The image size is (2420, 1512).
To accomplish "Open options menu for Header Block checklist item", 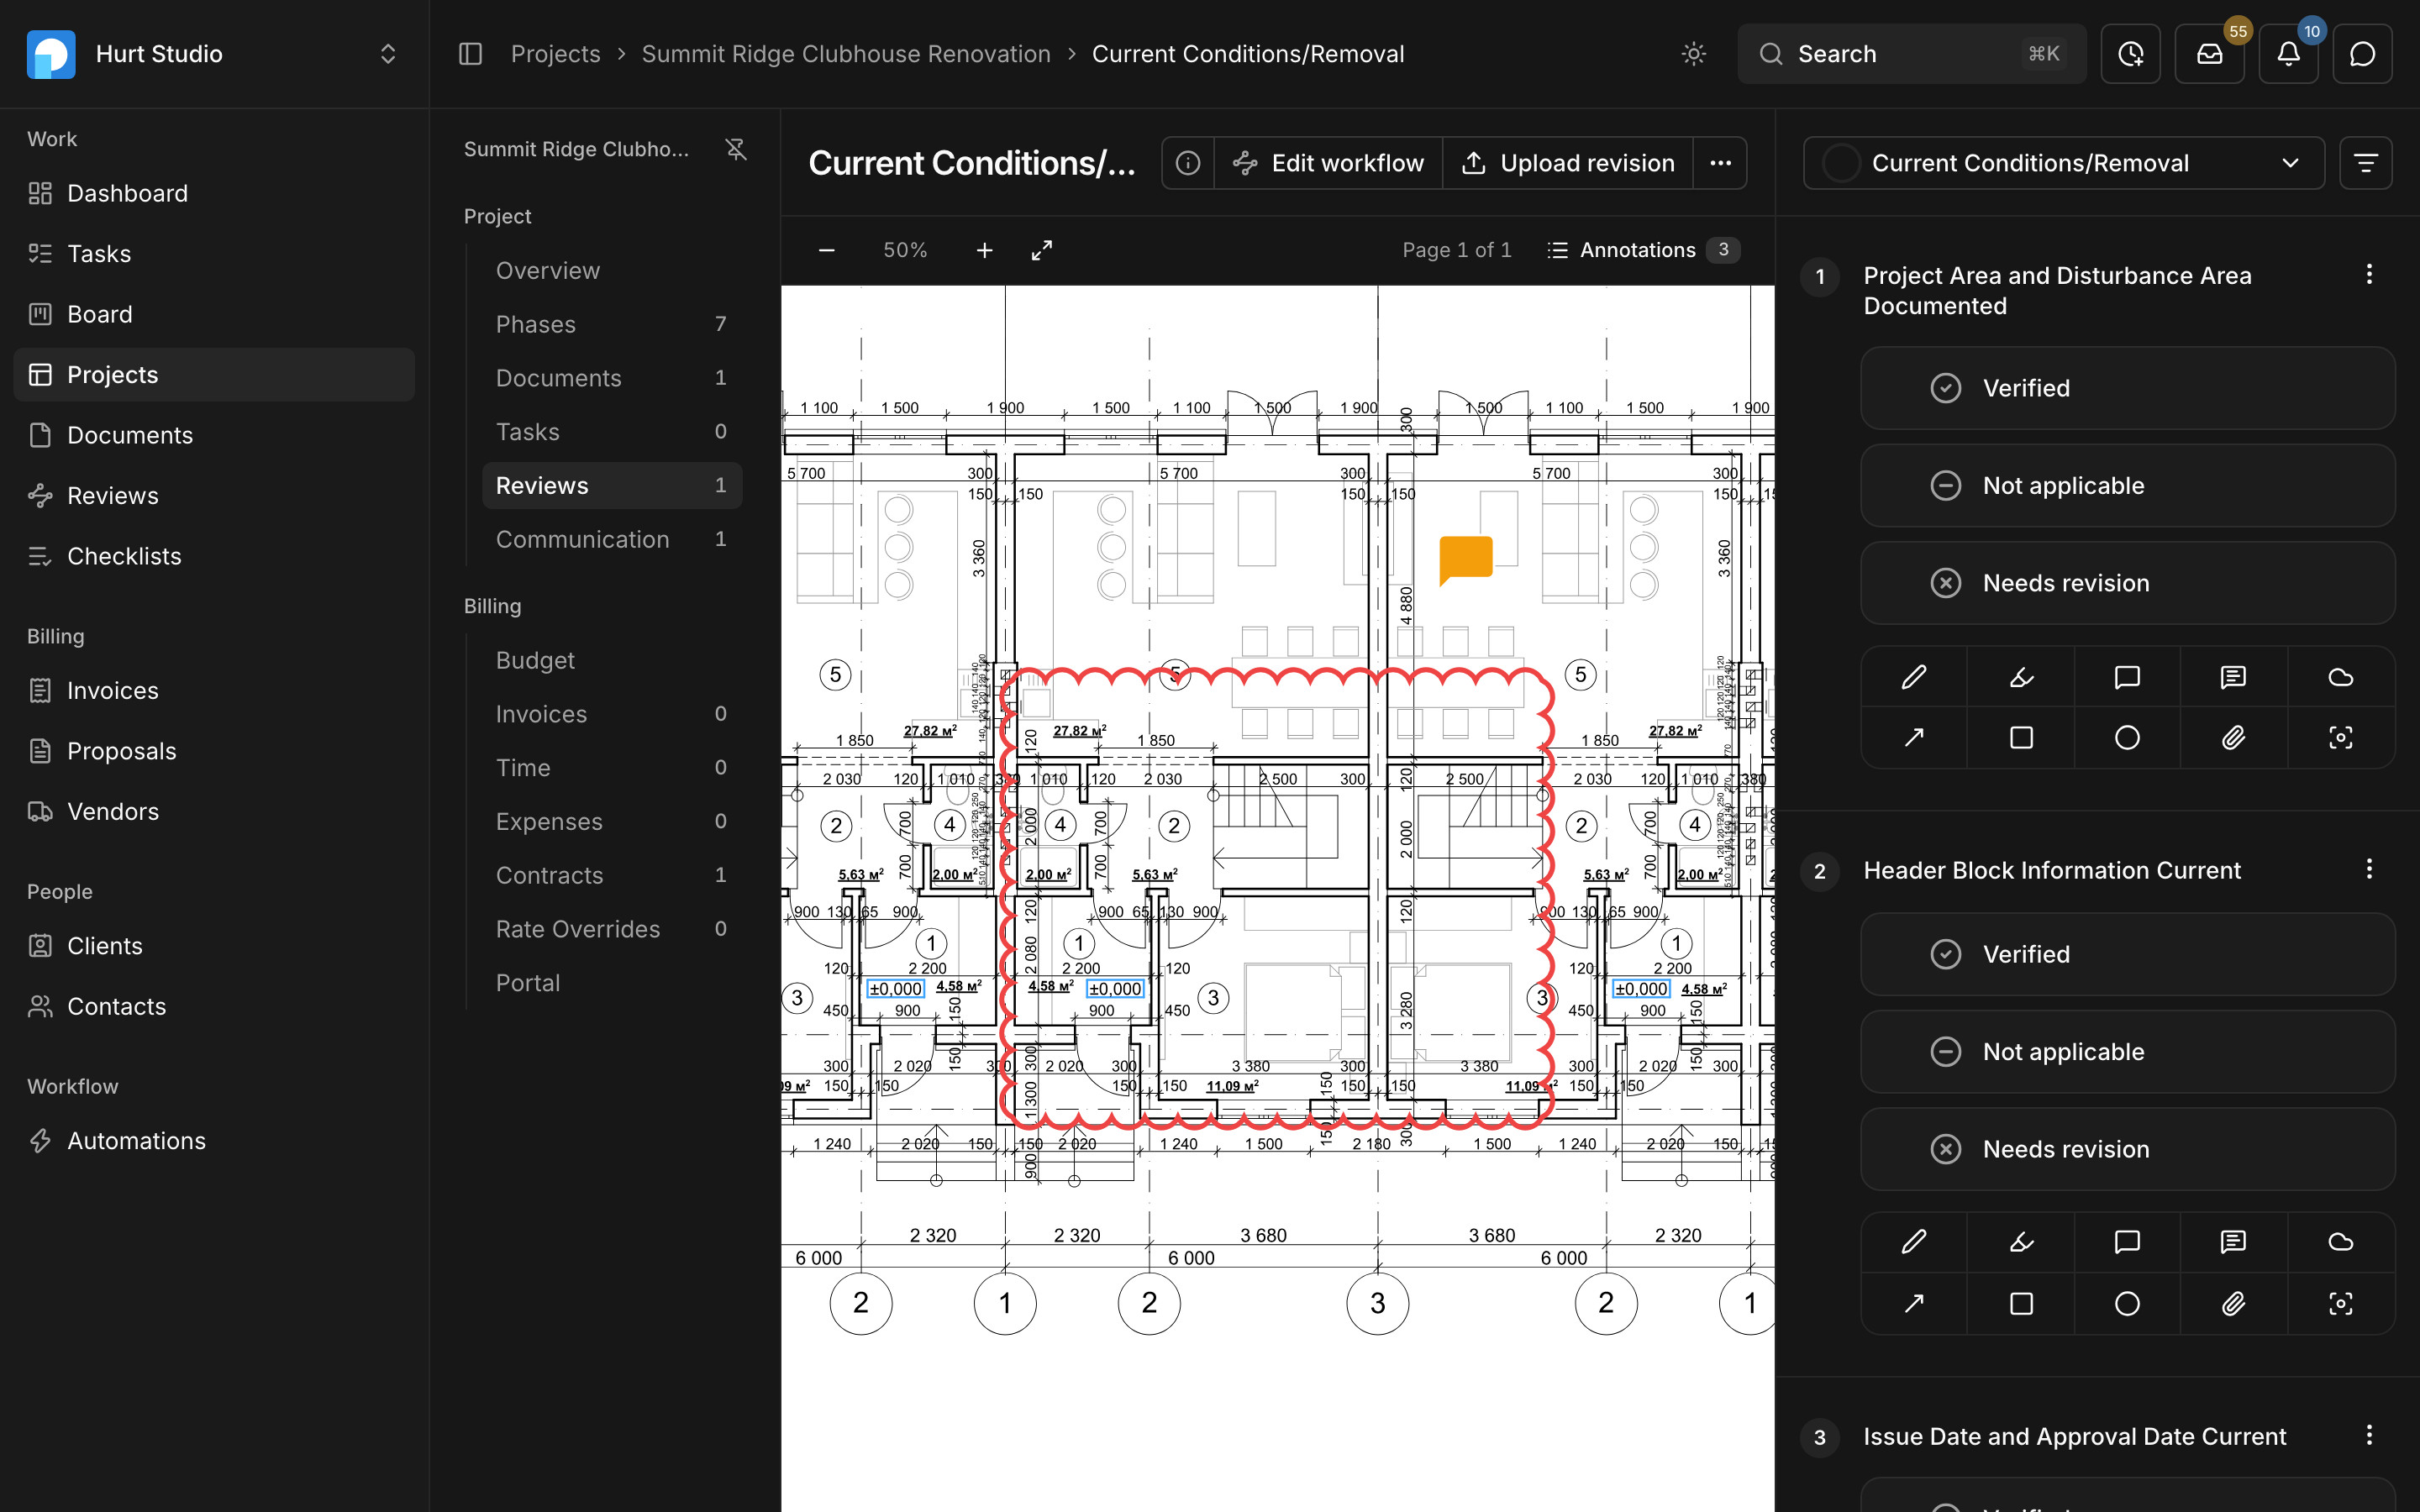I will coord(2368,869).
